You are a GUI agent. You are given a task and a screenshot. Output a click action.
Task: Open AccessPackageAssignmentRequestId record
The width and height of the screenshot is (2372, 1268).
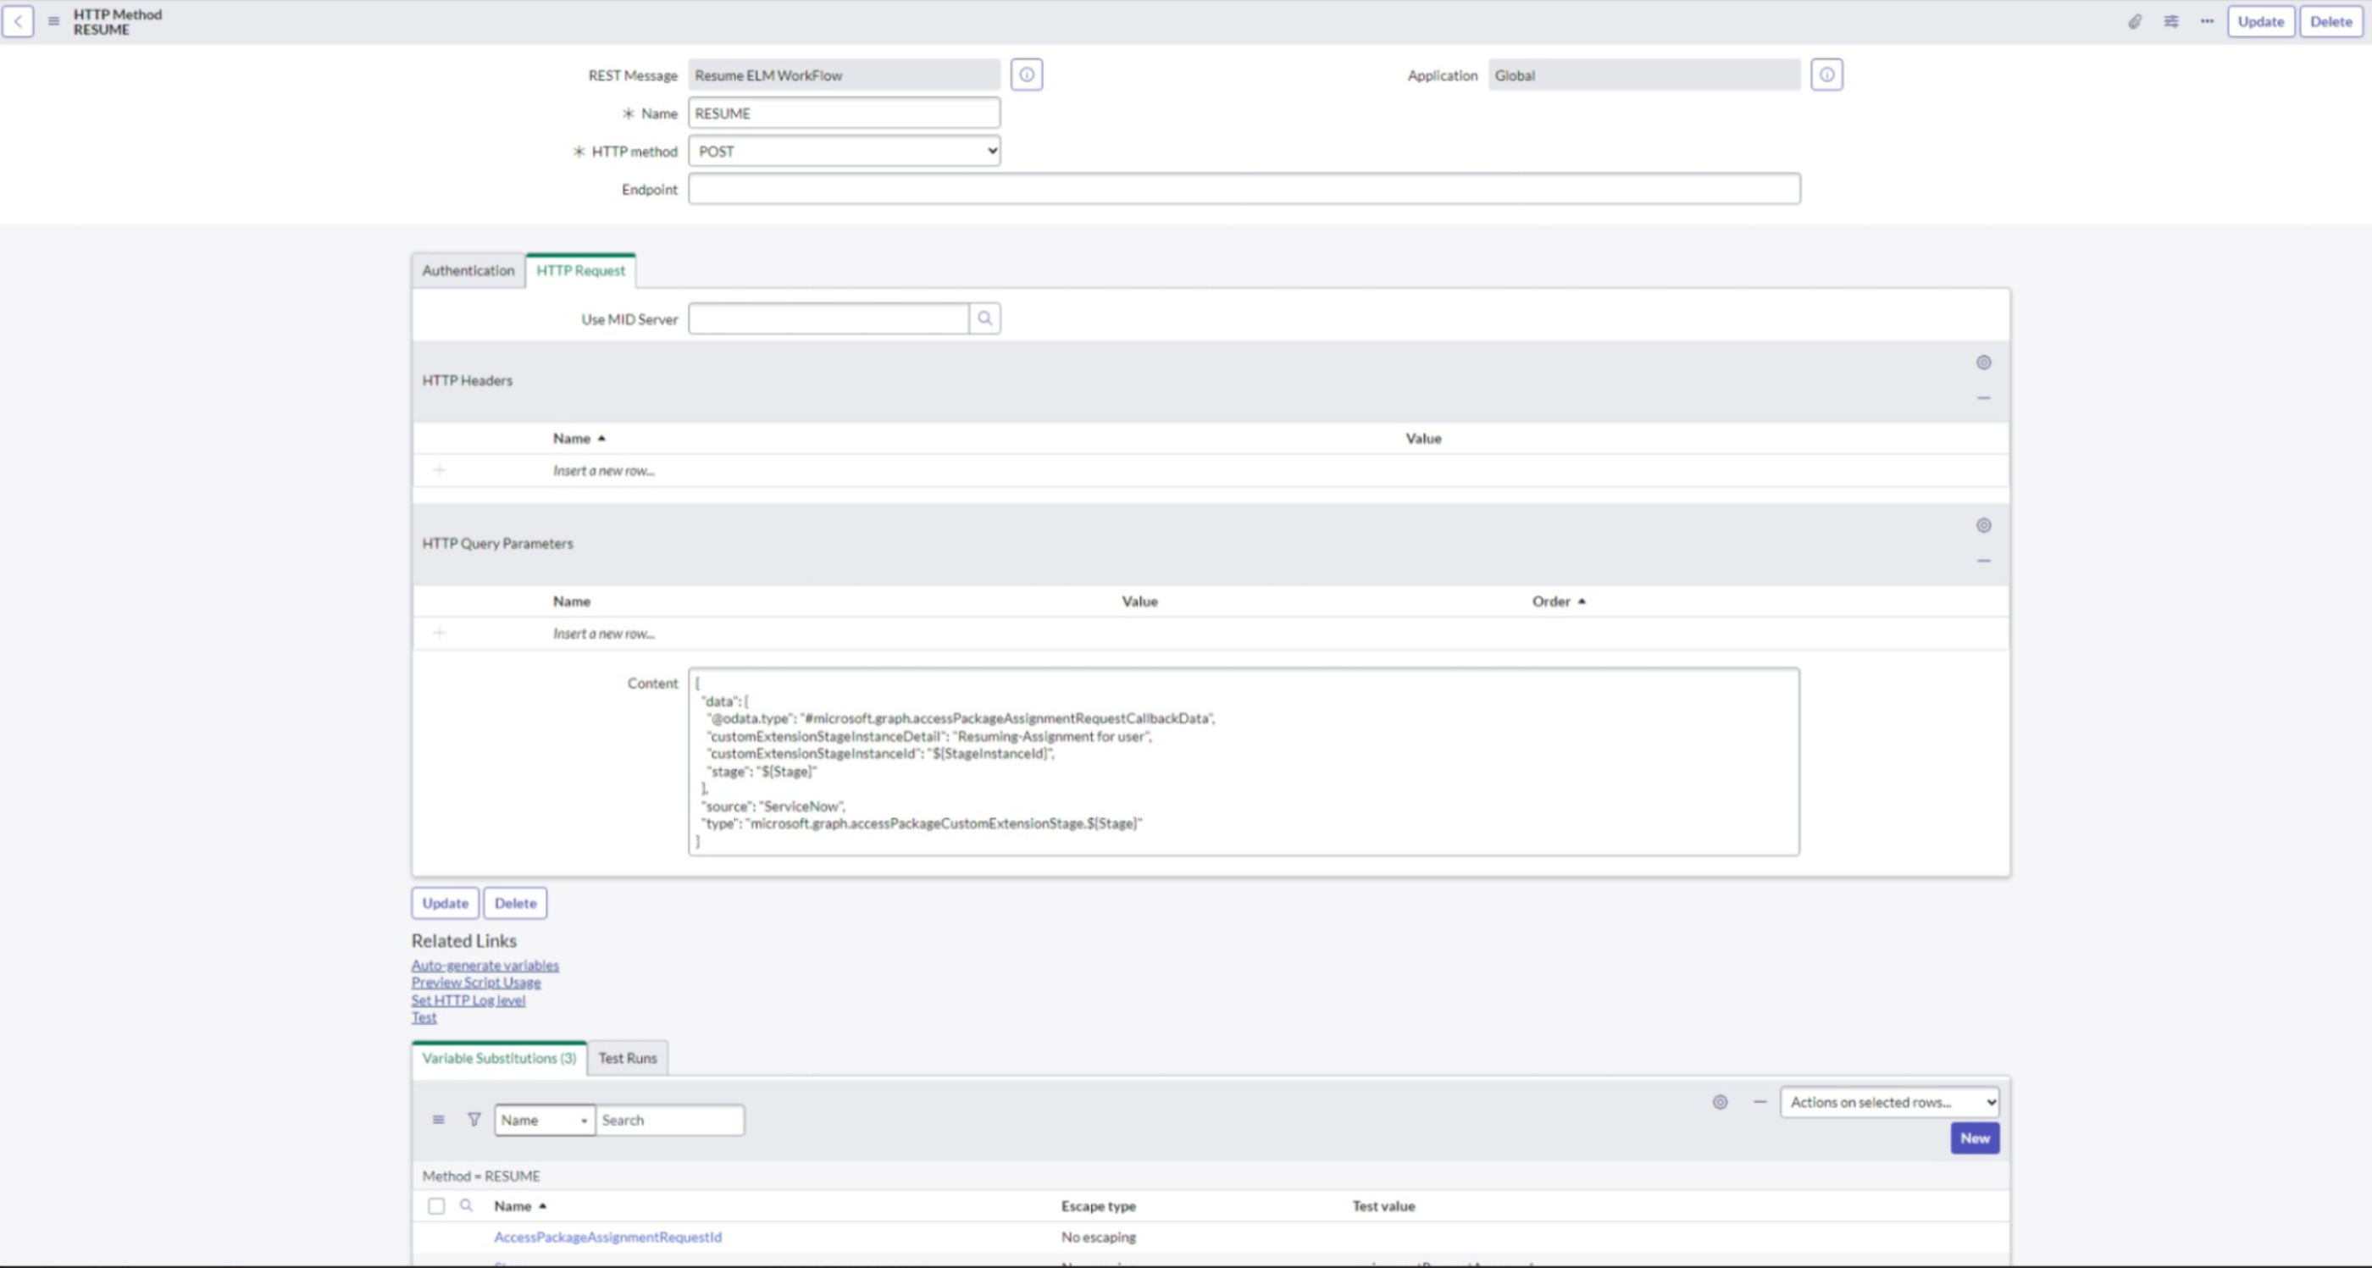[x=607, y=1237]
